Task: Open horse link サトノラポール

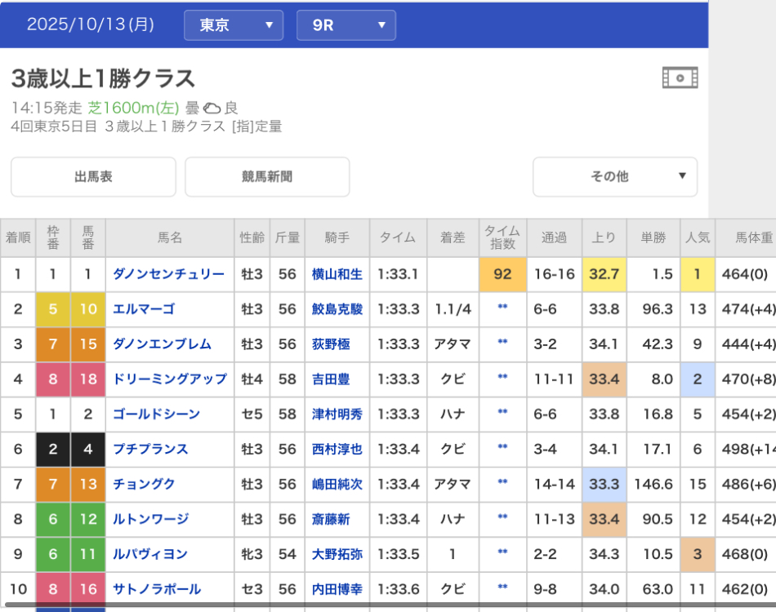Action: click(157, 589)
